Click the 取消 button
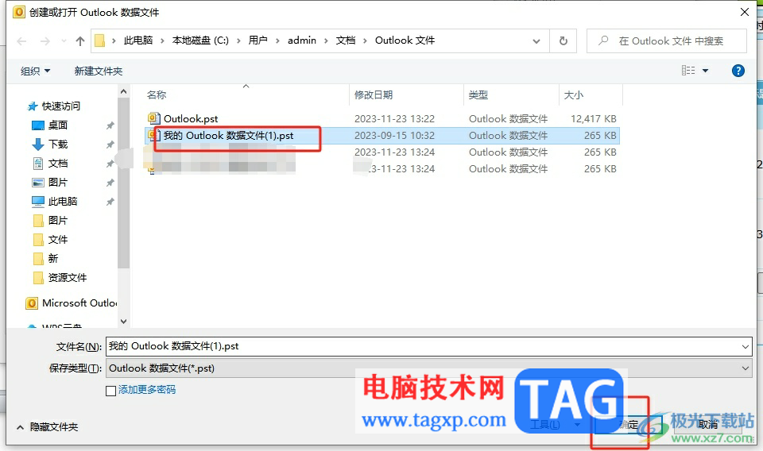Image resolution: width=763 pixels, height=451 pixels. pos(708,424)
